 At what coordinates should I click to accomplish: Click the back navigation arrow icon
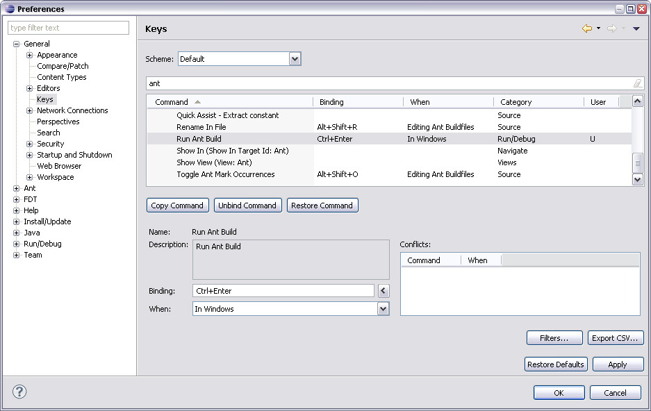(586, 28)
